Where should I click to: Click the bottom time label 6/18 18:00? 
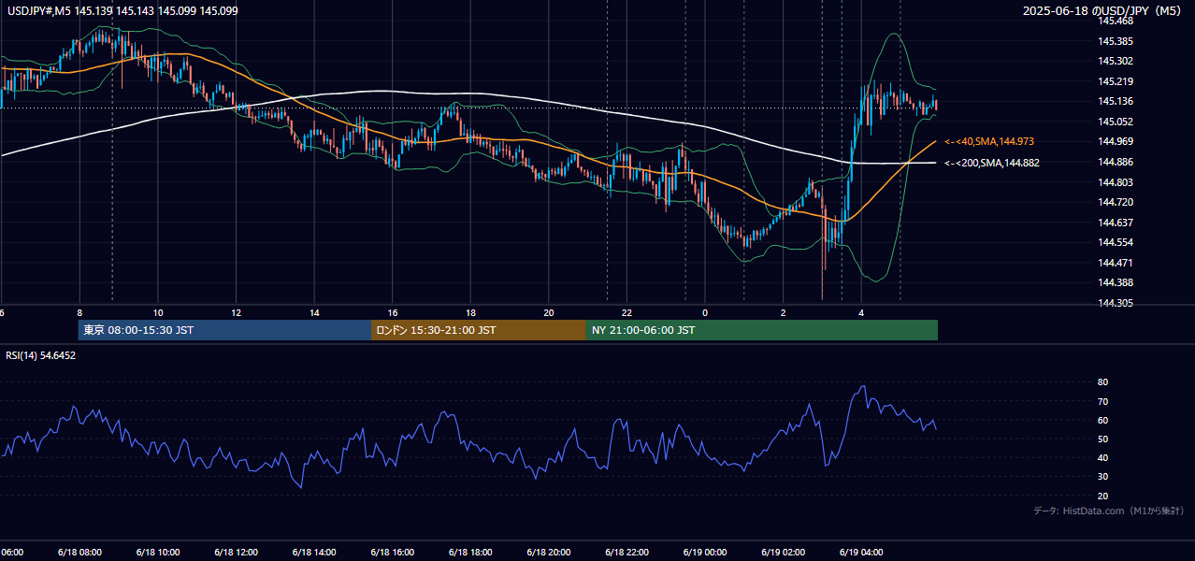469,553
